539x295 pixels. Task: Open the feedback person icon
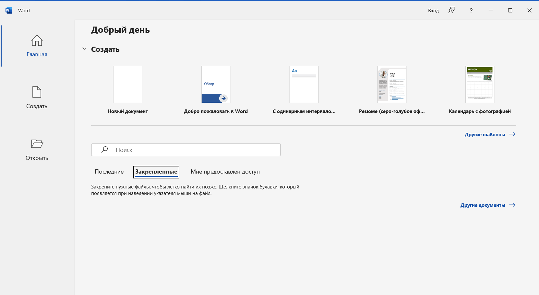(452, 10)
